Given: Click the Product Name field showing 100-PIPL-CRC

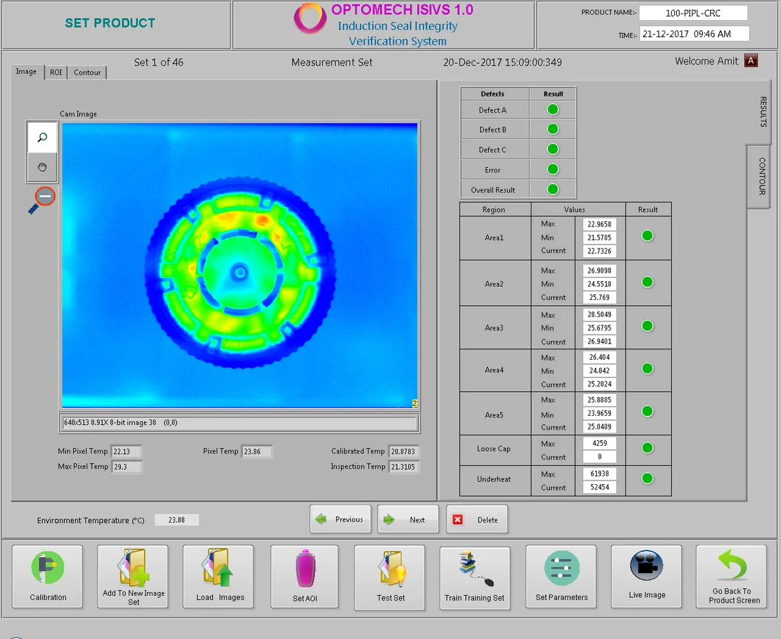Looking at the screenshot, I should pyautogui.click(x=692, y=12).
